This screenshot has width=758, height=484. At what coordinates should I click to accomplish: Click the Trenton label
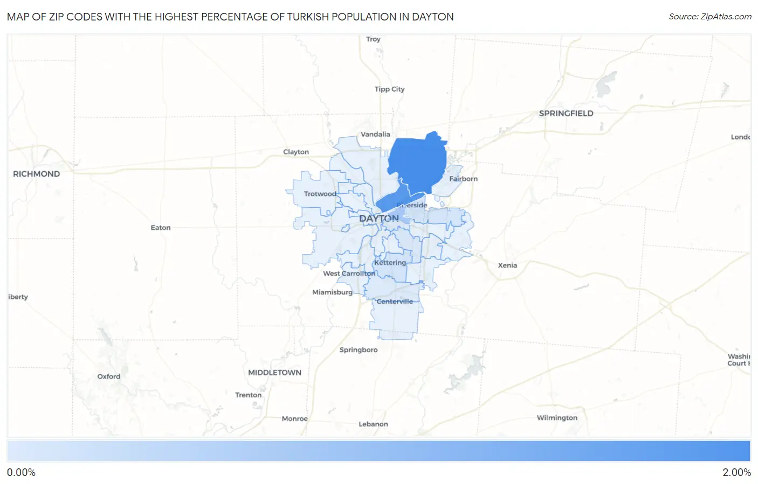(x=248, y=395)
